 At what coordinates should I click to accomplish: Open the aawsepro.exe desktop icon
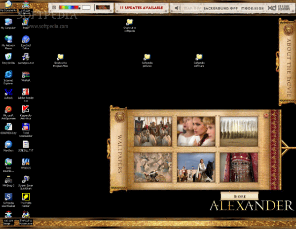(x=26, y=59)
